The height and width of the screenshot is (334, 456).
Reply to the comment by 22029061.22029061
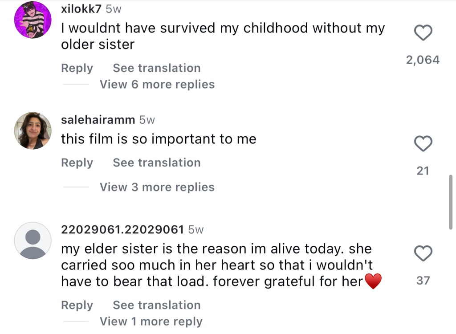pos(77,305)
